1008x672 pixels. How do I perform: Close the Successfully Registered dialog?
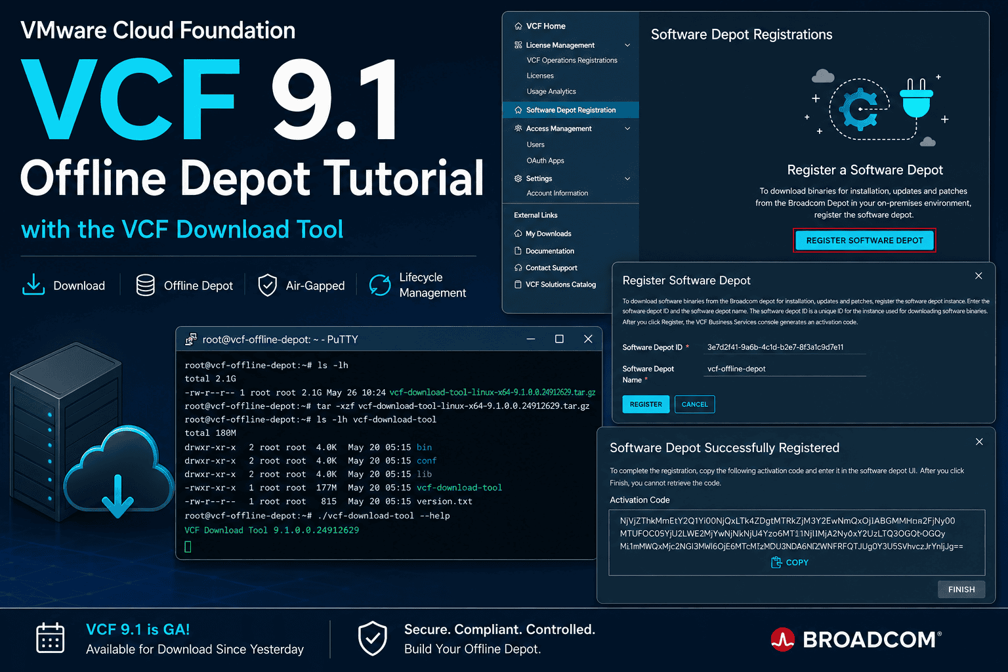[979, 442]
